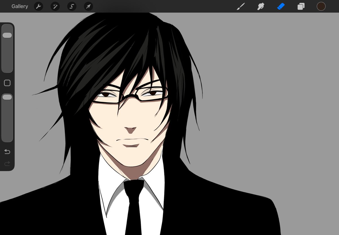Open the active color swatch picker
Screen dimensions: 339x235
321,6
